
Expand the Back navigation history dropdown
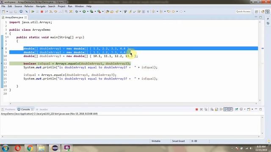(177, 11)
